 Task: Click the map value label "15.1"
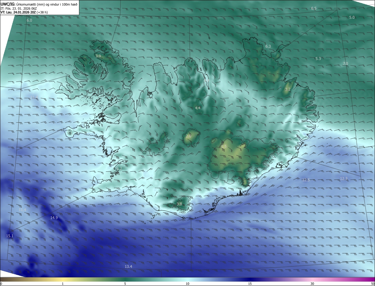(10, 236)
